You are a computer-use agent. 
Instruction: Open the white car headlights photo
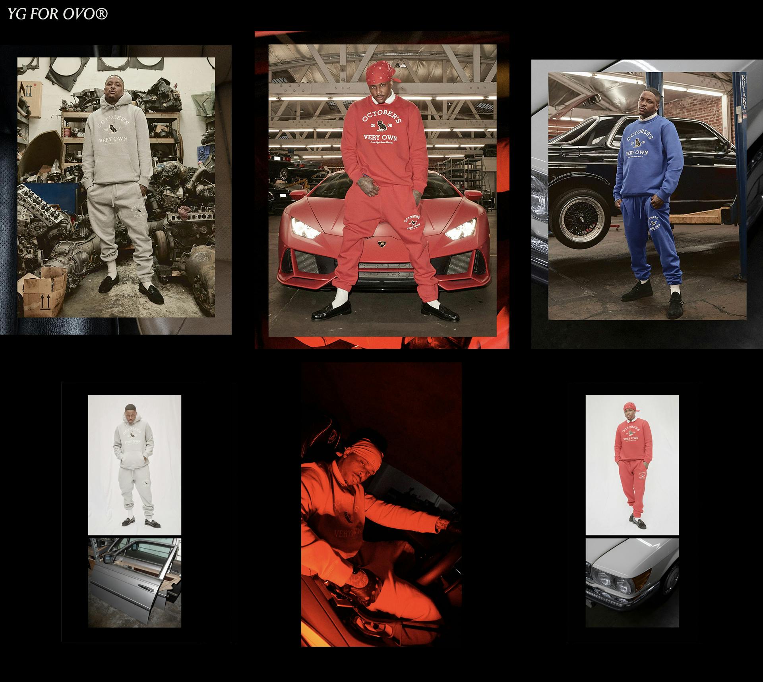632,583
